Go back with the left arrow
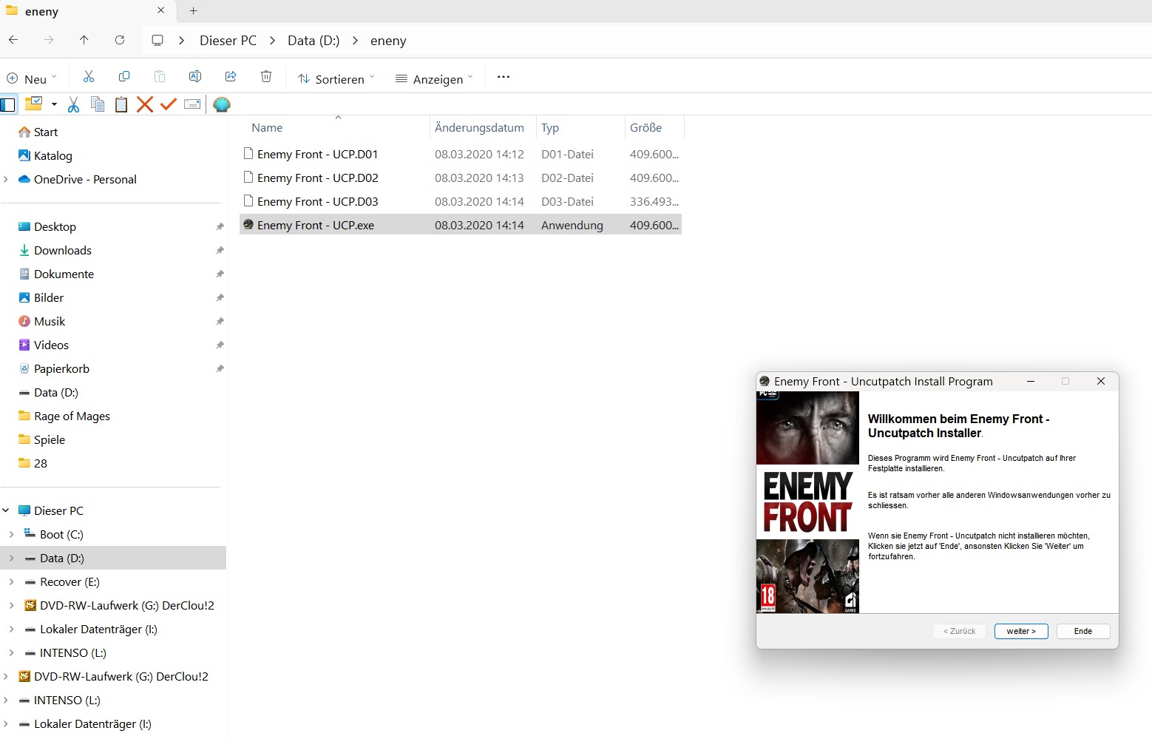The image size is (1152, 739). (13, 40)
